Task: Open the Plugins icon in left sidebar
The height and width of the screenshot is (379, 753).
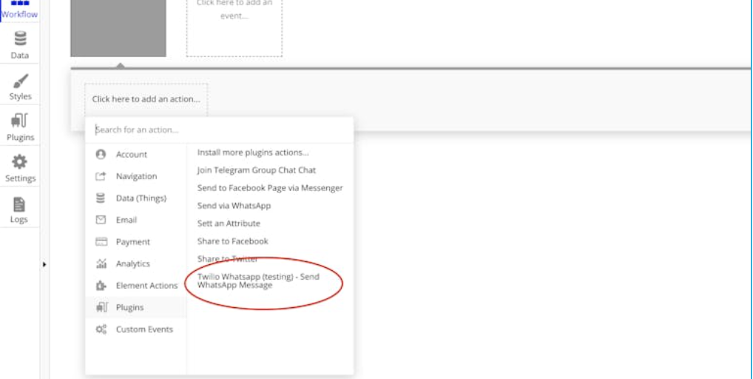Action: (20, 121)
